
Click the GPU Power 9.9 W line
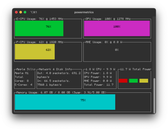point(98,77)
